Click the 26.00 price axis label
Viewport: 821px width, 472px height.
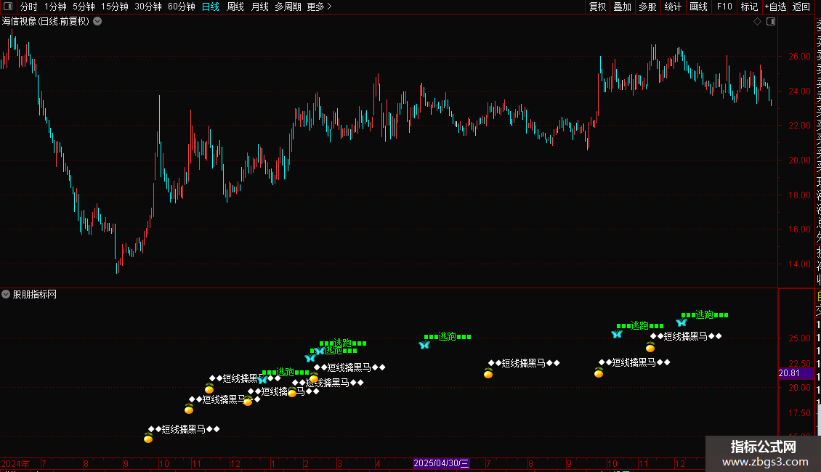point(799,57)
